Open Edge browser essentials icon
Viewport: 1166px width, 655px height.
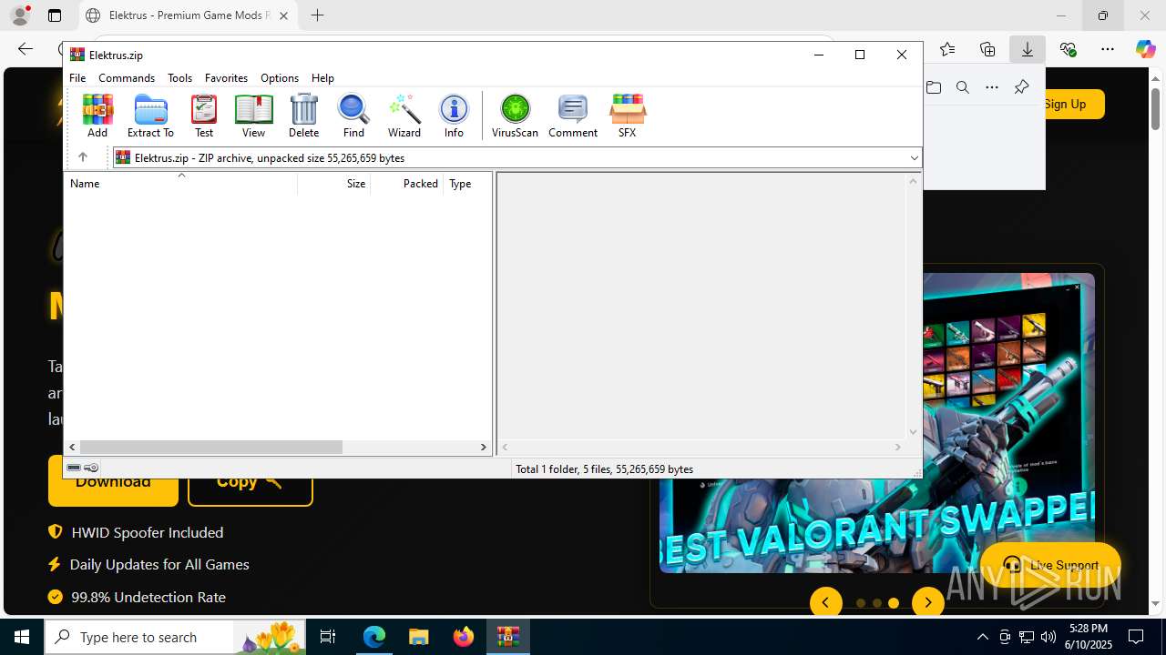click(1068, 49)
